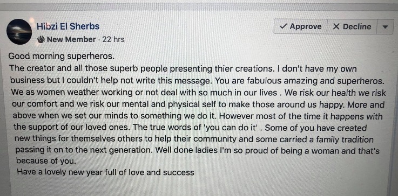
Task: Click the gray bar above the post card
Action: (199, 6)
